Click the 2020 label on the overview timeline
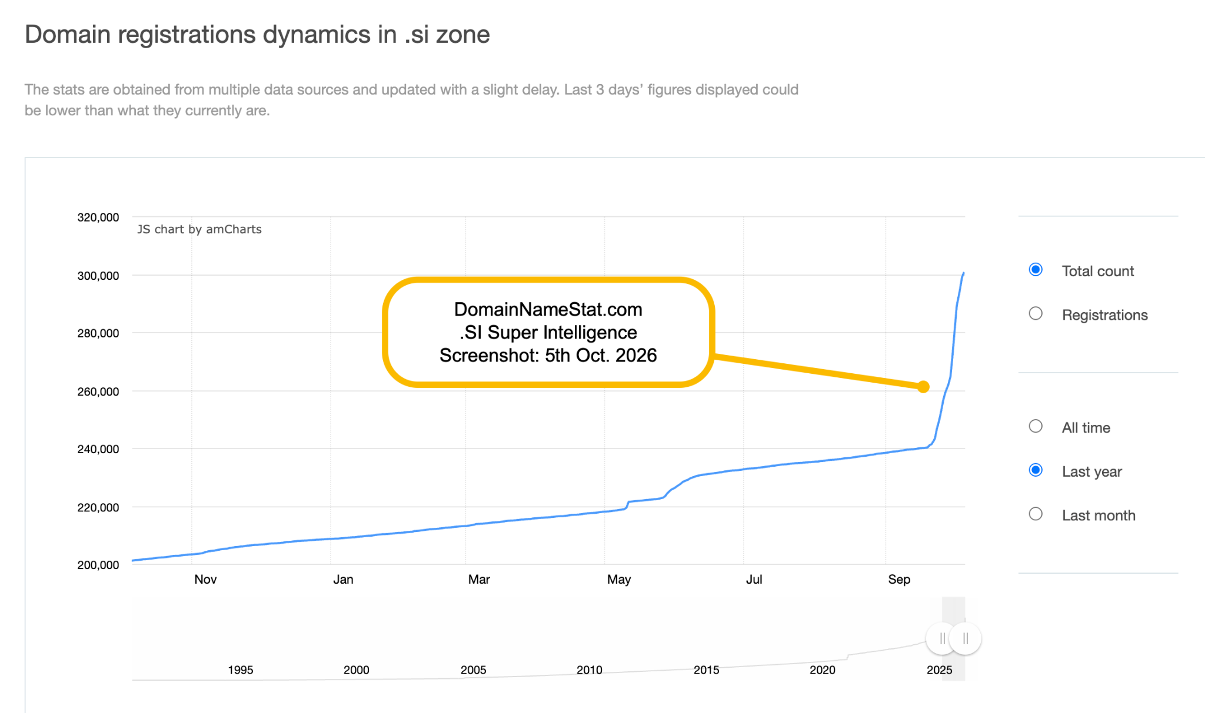This screenshot has width=1205, height=713. 822,670
